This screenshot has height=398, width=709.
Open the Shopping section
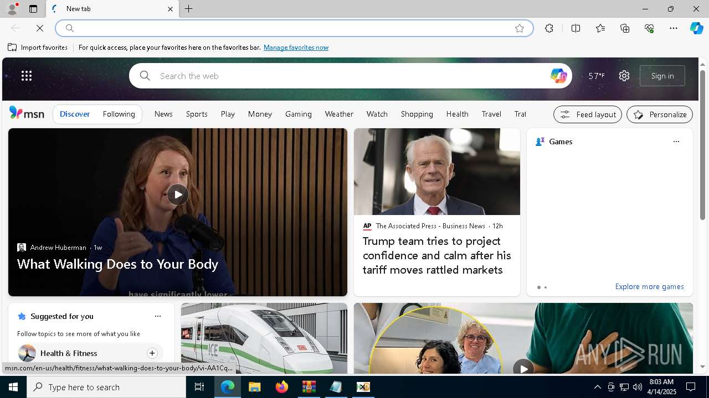pos(417,114)
